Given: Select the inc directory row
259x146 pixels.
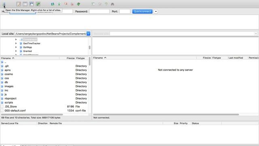Looking at the screenshot, I should point(44,90).
